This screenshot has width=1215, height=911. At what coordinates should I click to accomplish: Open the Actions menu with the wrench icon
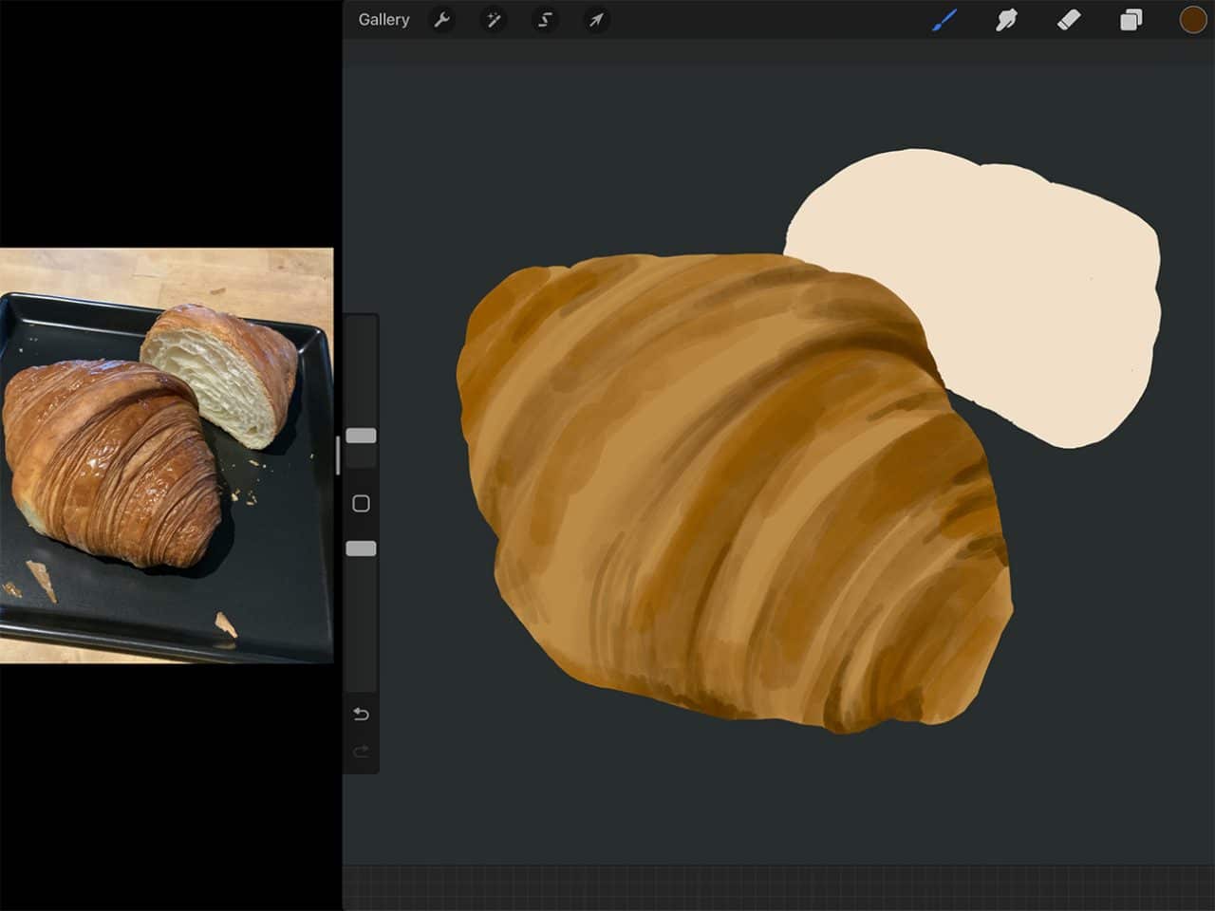click(442, 20)
